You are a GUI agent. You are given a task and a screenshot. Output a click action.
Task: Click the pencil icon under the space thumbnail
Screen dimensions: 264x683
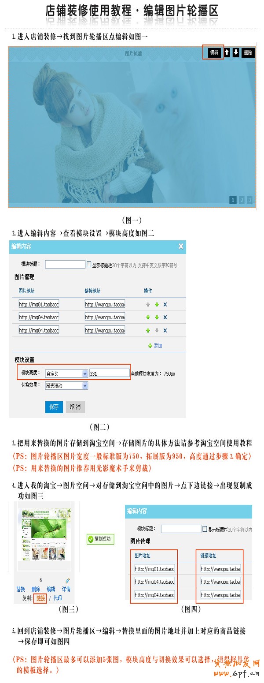coord(67,581)
